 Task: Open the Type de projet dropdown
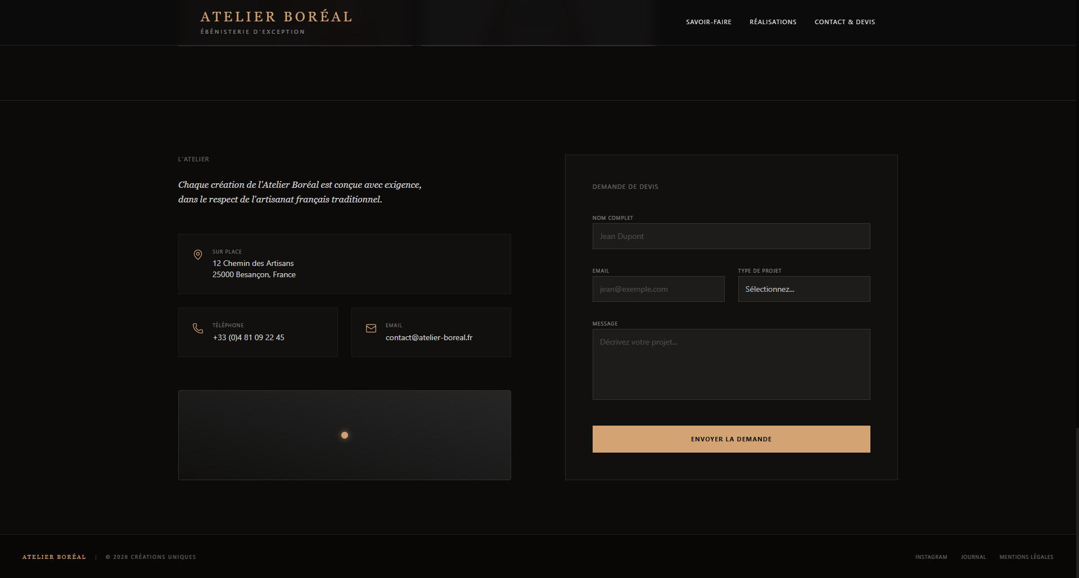804,289
